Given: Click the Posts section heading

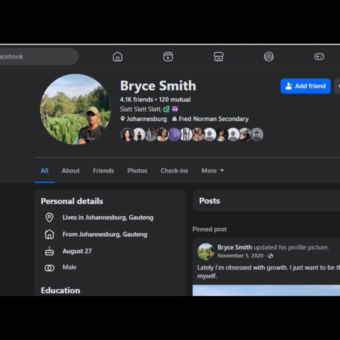Looking at the screenshot, I should (x=209, y=201).
